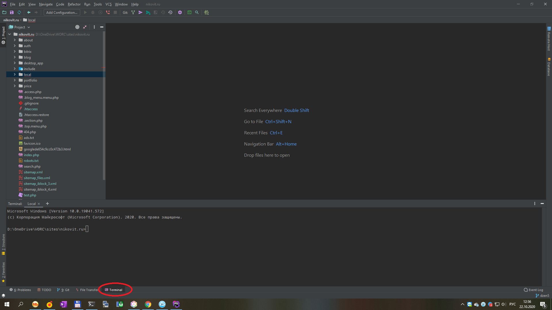Click the terminal command prompt input

point(87,229)
